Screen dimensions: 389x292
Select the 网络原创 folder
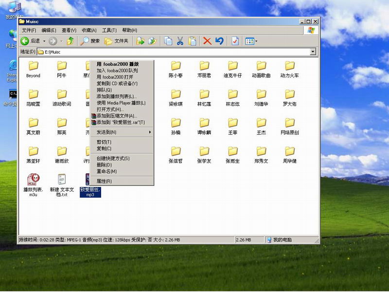point(290,127)
